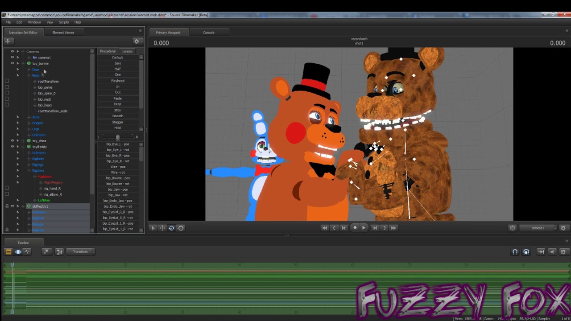Switch to the Element Viewer tab
Image resolution: width=571 pixels, height=321 pixels.
[x=63, y=33]
